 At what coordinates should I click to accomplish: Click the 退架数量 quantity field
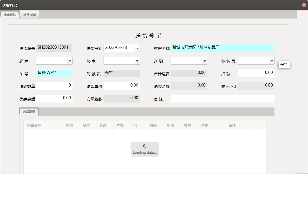click(54, 86)
